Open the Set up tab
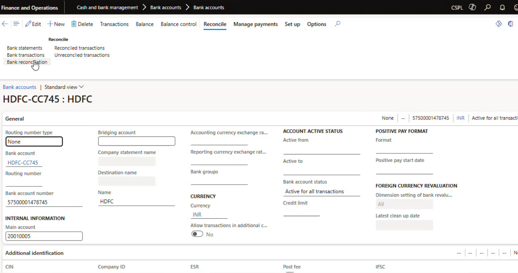518x273 pixels. point(292,24)
